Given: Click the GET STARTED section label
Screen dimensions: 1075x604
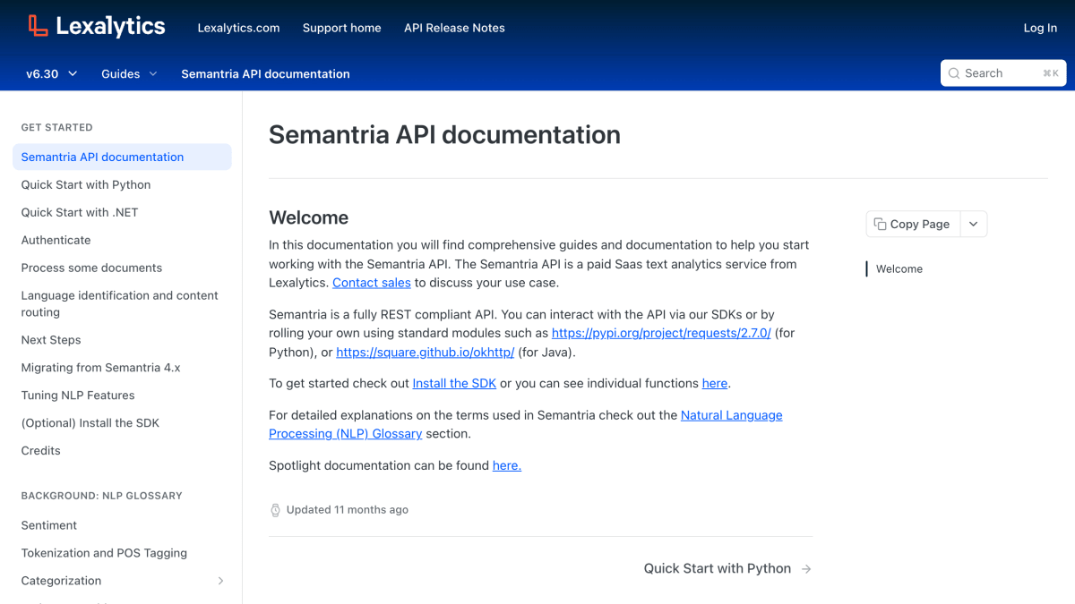Looking at the screenshot, I should pyautogui.click(x=56, y=127).
